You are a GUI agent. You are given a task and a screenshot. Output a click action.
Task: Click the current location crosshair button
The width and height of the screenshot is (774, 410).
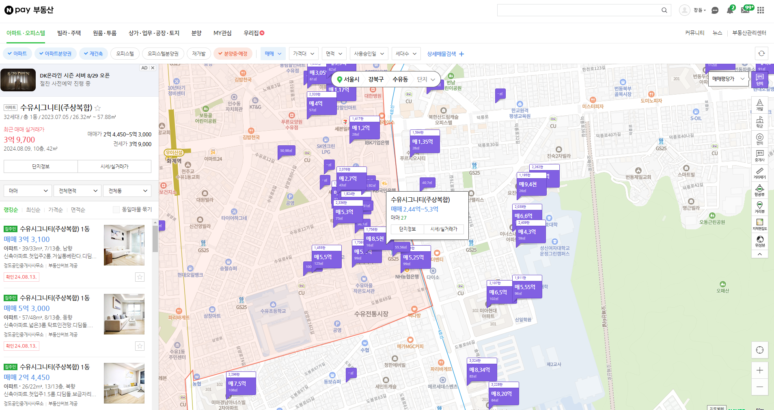pos(760,350)
